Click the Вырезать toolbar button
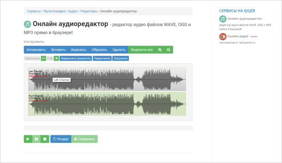The image size is (282, 163). (x=78, y=50)
